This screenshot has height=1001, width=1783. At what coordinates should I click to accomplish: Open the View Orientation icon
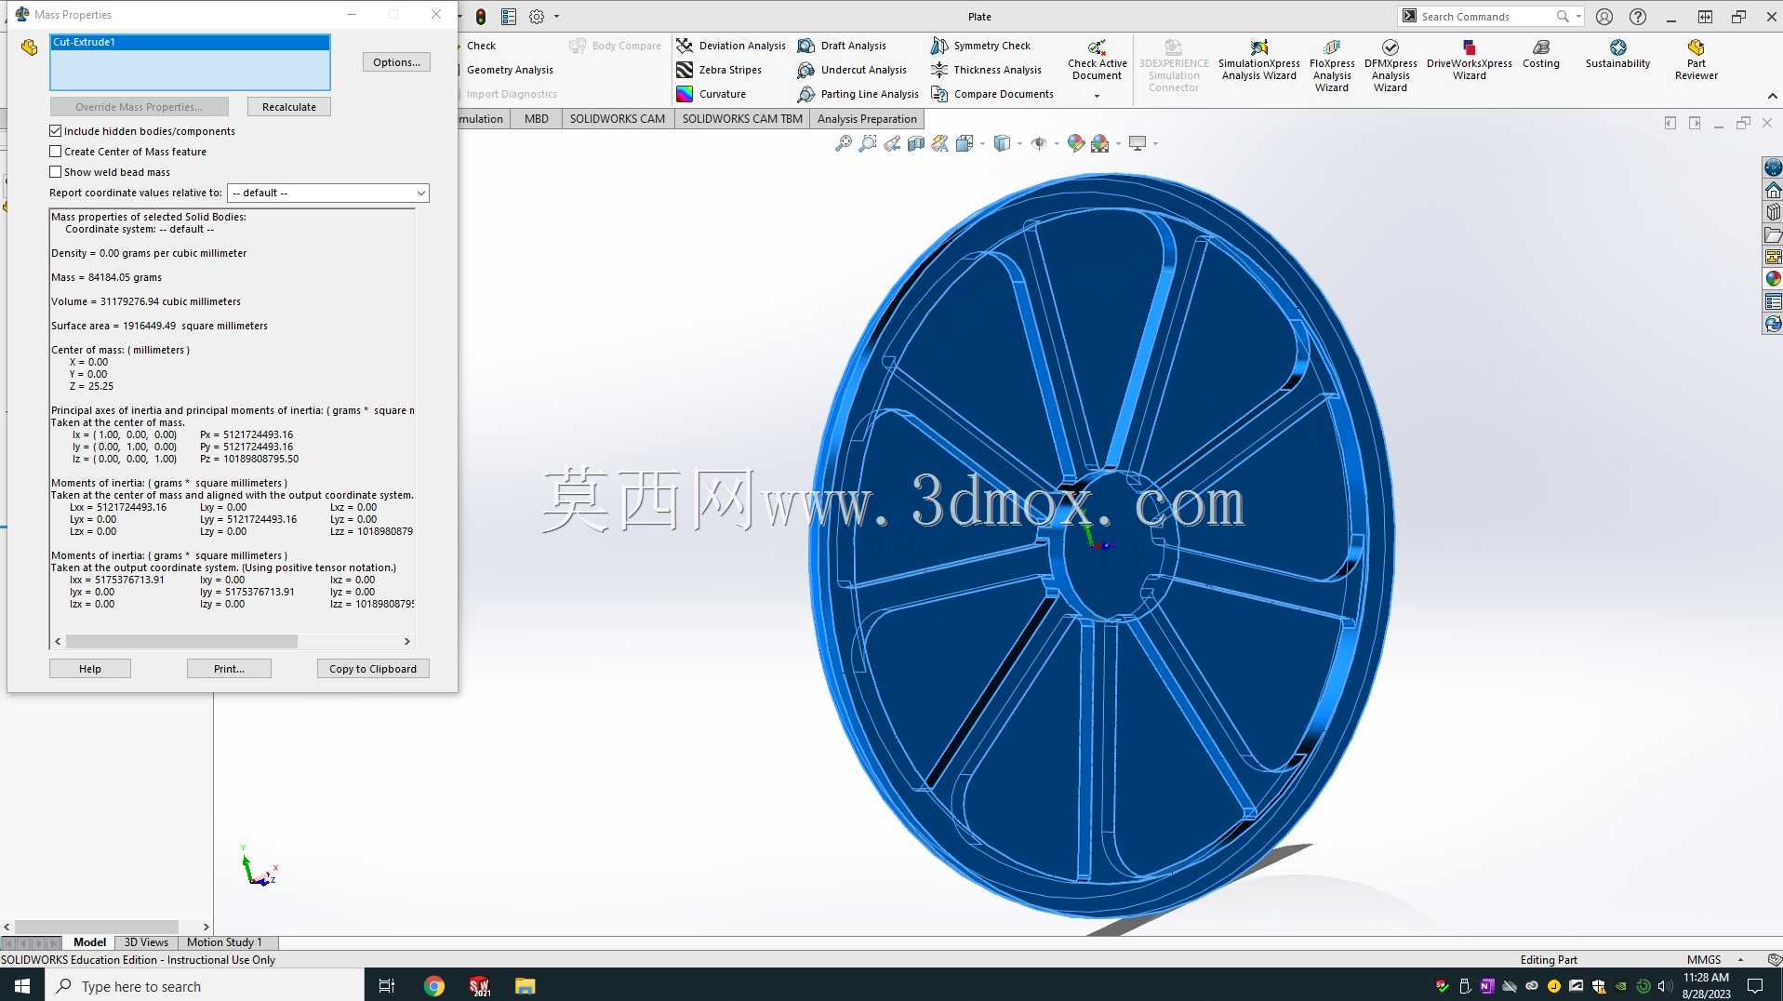965,143
